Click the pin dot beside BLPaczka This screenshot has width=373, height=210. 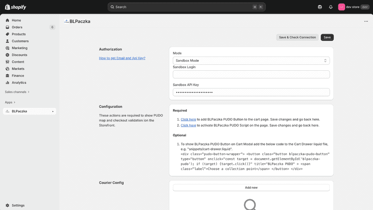click(x=53, y=111)
